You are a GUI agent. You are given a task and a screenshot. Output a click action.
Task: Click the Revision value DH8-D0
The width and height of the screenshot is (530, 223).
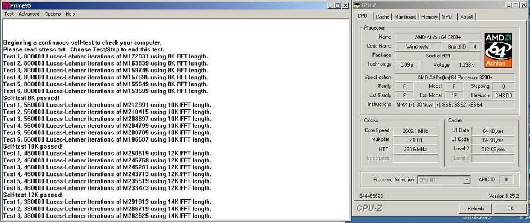[x=503, y=96]
